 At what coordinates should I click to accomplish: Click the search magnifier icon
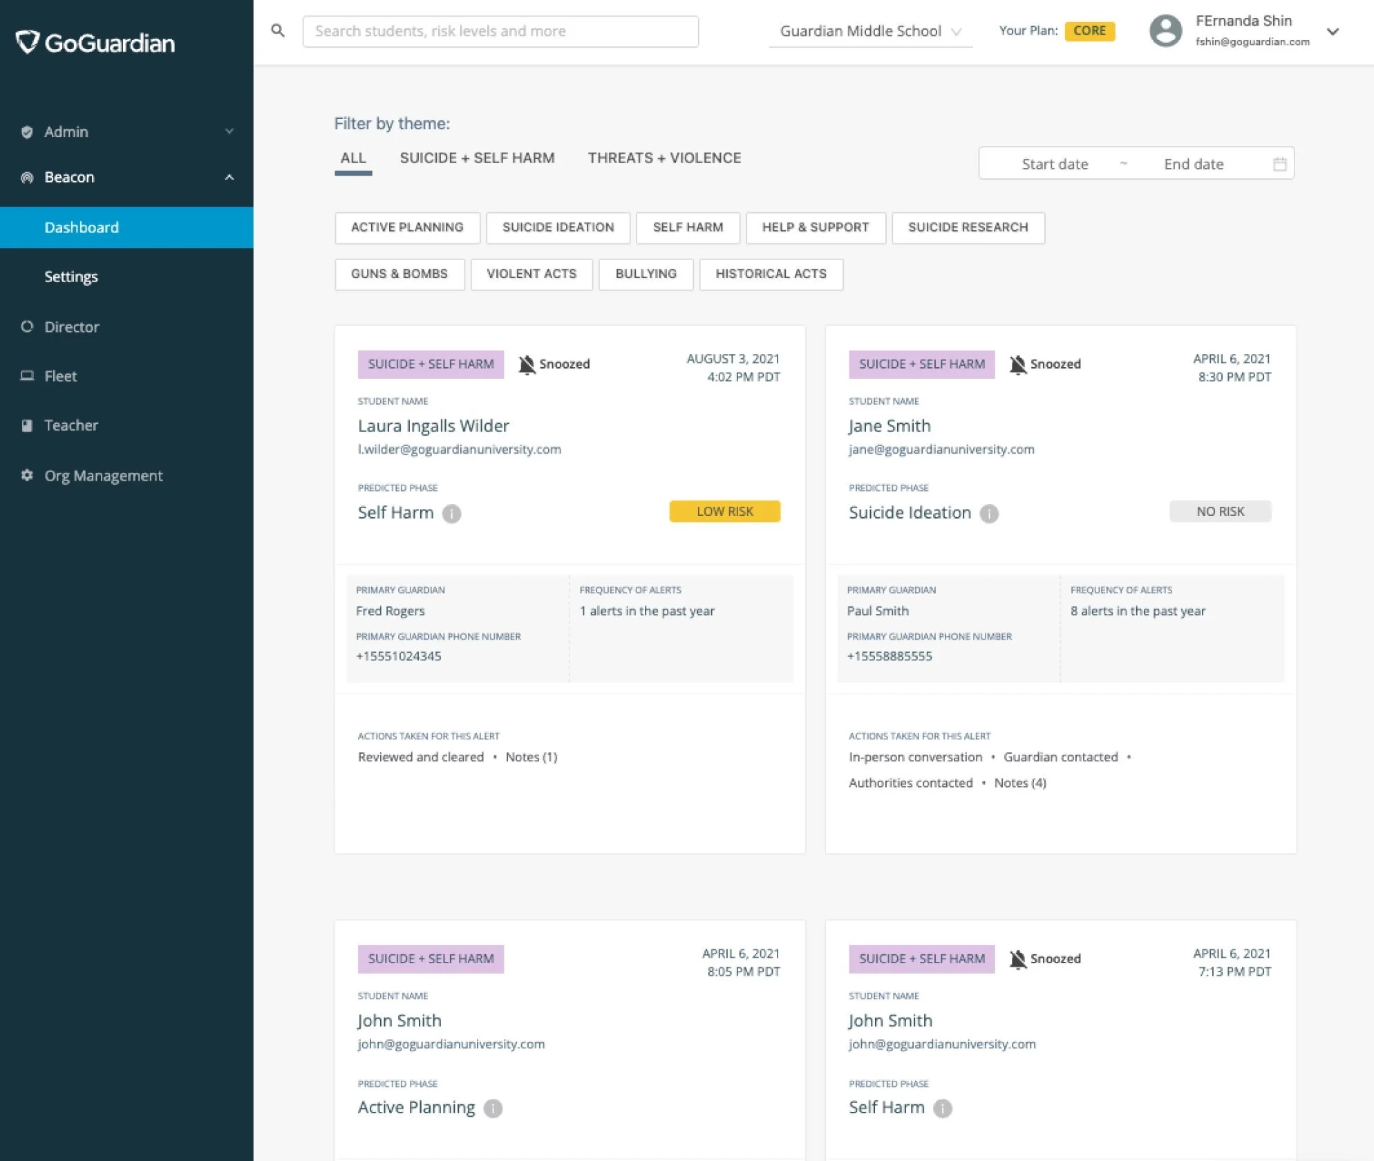click(279, 30)
